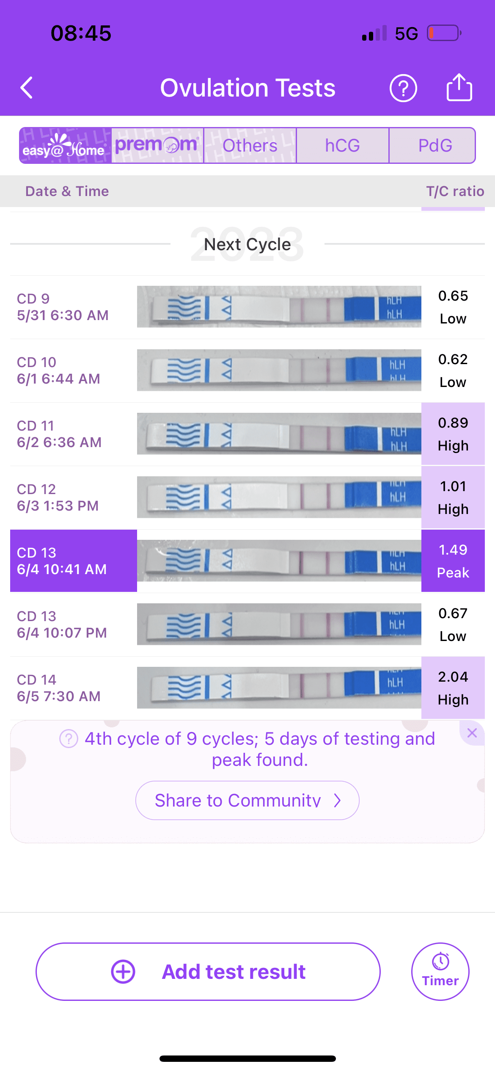Open the hCG tab
This screenshot has width=495, height=1072.
[342, 145]
